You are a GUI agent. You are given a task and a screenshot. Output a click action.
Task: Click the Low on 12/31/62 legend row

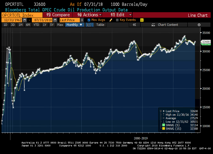pyautogui.click(x=180, y=122)
